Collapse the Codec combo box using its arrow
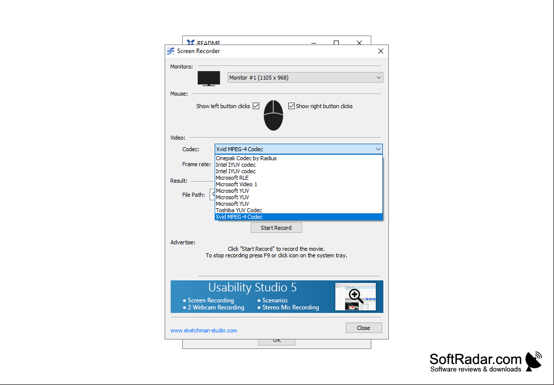Viewport: 554px width, 385px height. click(378, 149)
